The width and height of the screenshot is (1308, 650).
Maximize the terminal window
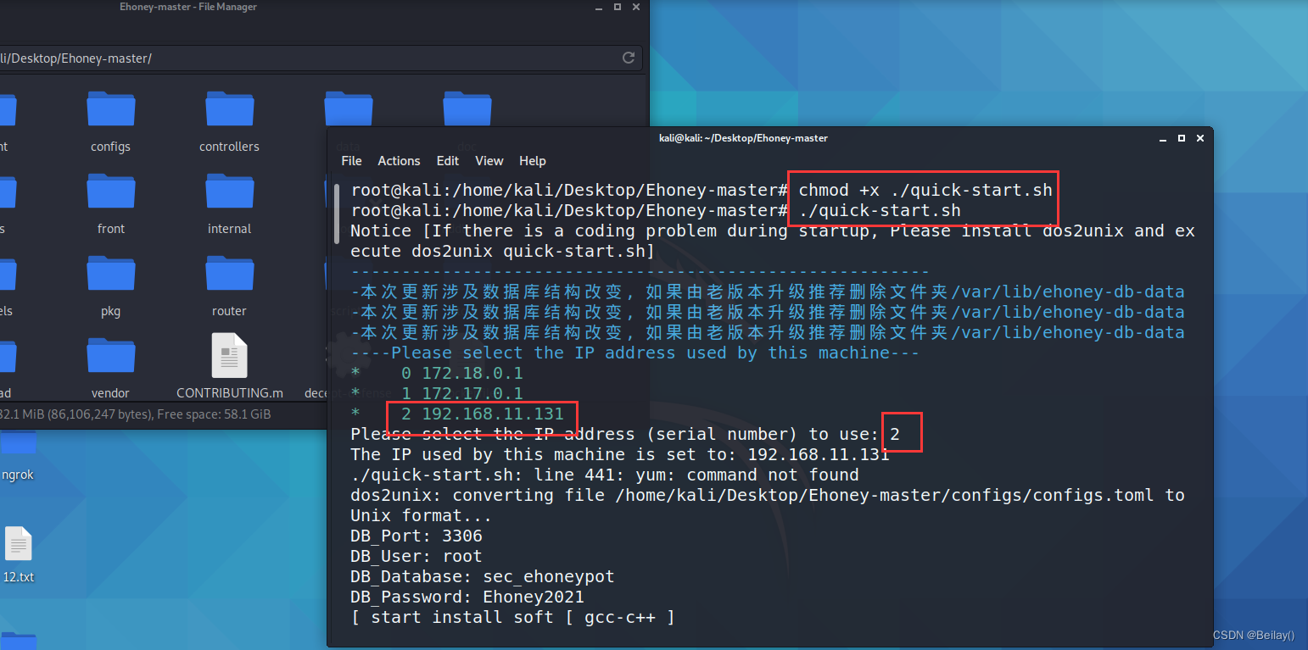tap(1182, 138)
